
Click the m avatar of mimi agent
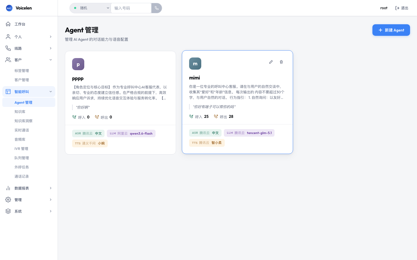(195, 64)
